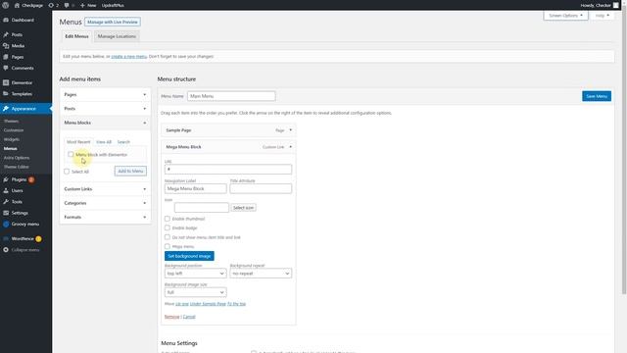This screenshot has height=353, width=627.
Task: Click the Select icon button
Action: click(x=243, y=208)
